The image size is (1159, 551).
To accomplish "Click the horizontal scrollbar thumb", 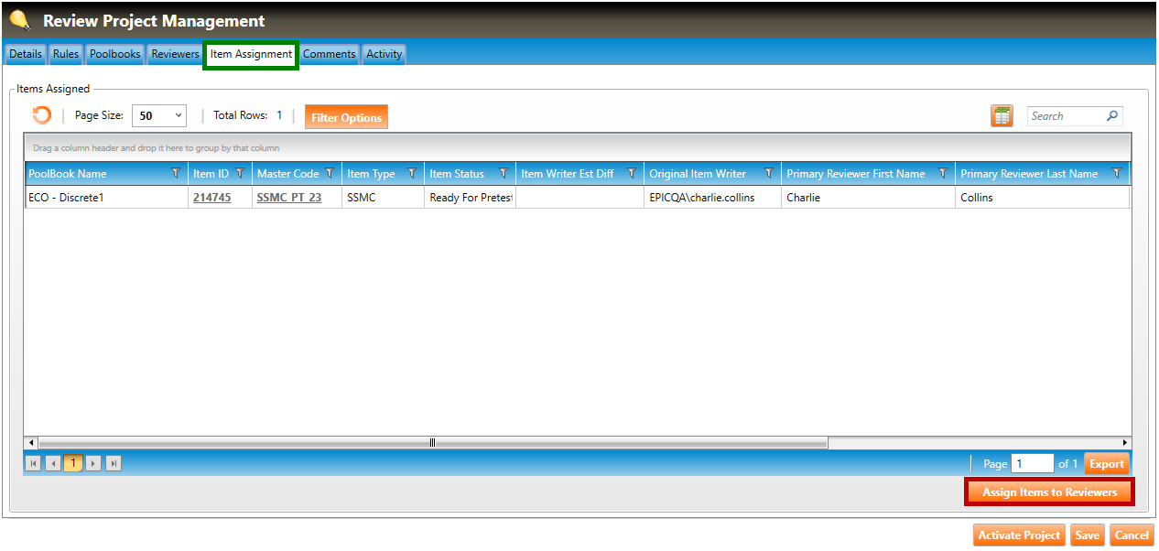I will coord(432,443).
